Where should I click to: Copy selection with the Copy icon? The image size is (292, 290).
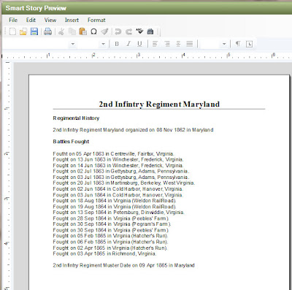[x=72, y=31]
